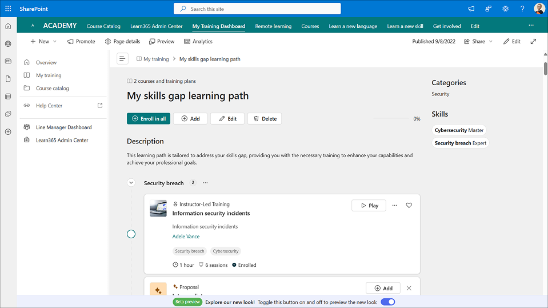The height and width of the screenshot is (308, 548).
Task: Click the settings gear icon in header
Action: tap(505, 9)
